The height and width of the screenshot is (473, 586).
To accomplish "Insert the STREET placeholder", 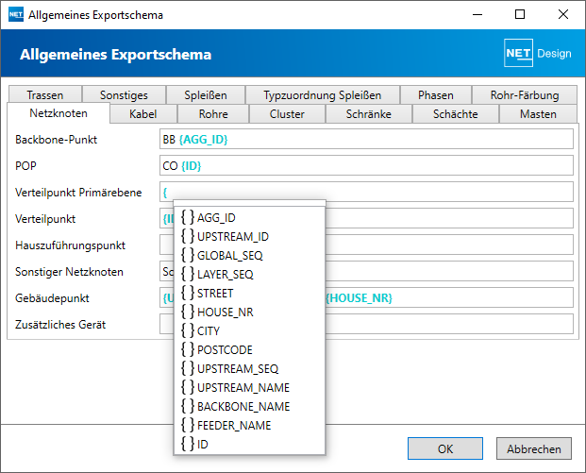I will 249,294.
